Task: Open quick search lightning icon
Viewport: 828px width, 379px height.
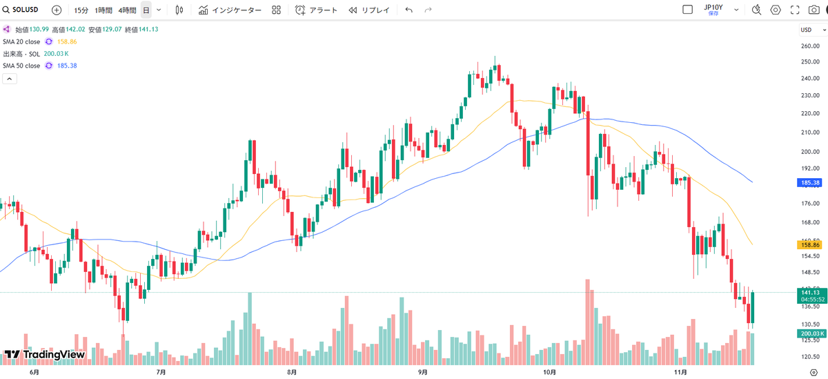Action: [756, 10]
